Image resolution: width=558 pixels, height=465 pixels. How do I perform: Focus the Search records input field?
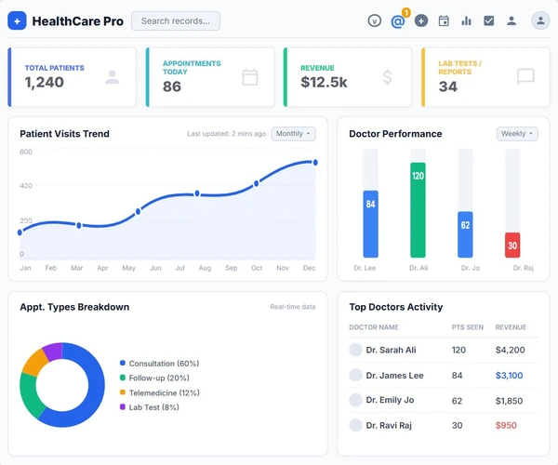coord(176,21)
